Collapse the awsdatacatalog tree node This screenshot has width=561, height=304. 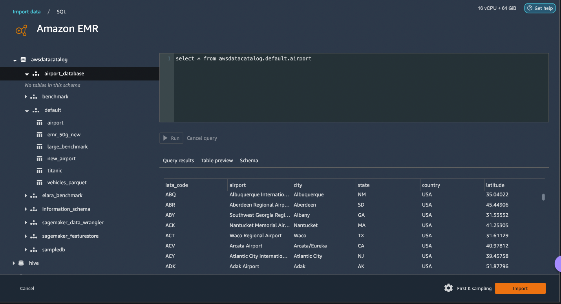tap(15, 60)
